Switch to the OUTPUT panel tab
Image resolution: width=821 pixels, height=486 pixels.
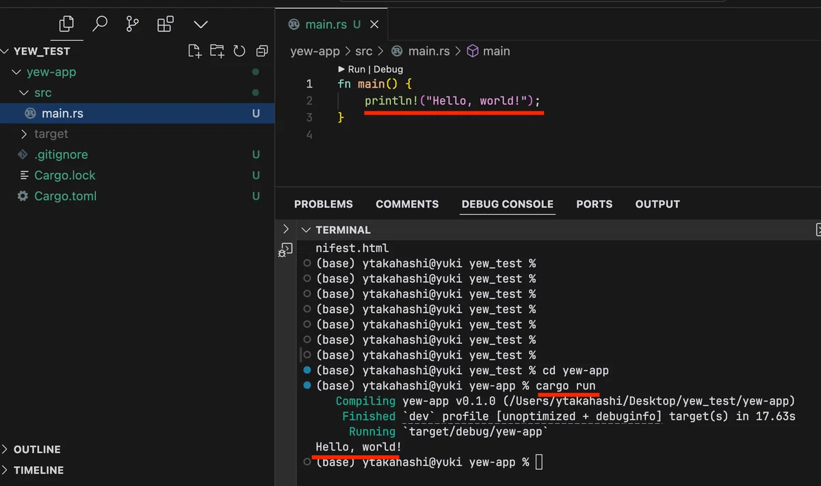657,204
